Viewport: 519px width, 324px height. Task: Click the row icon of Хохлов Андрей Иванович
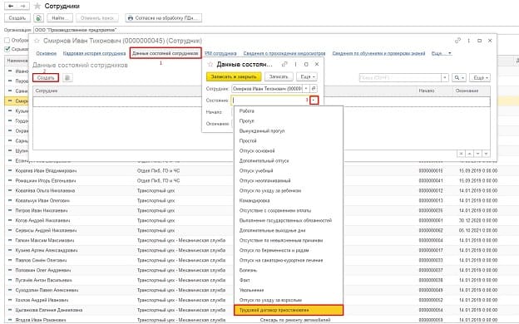[x=10, y=300]
